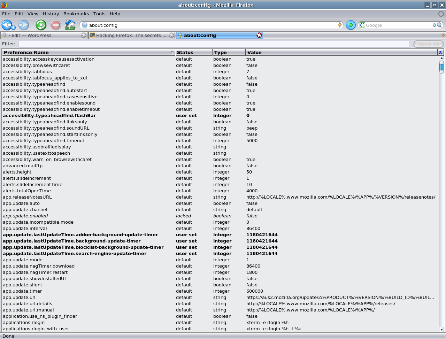Click the Done status bar text
This screenshot has width=446, height=339.
8,336
